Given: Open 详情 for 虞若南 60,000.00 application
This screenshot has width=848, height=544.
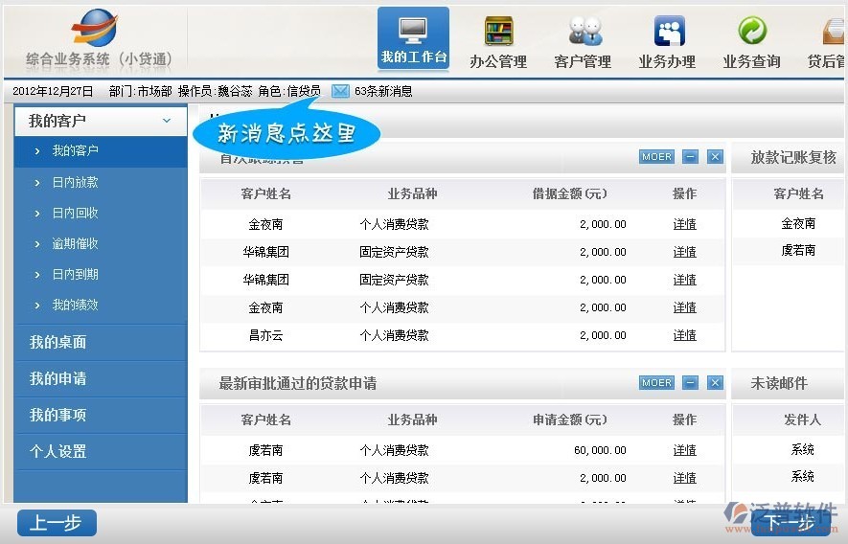Looking at the screenshot, I should pos(685,450).
